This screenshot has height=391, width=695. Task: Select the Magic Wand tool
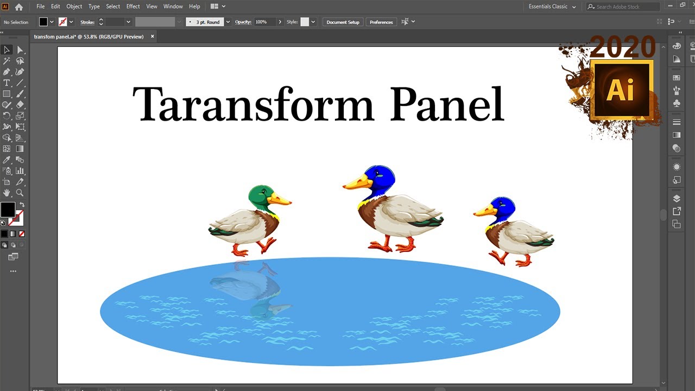click(7, 61)
